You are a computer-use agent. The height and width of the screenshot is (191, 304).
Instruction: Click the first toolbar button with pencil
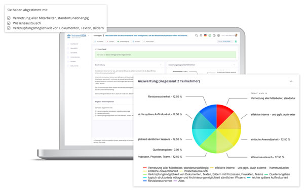click(99, 41)
